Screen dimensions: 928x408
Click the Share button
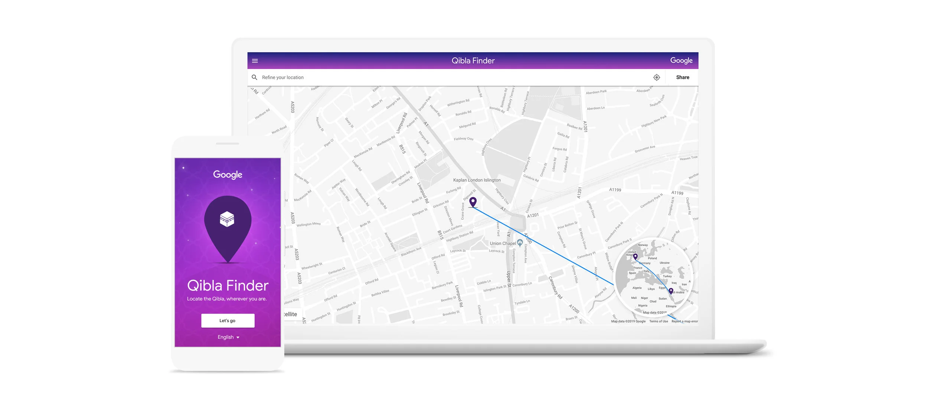click(682, 77)
